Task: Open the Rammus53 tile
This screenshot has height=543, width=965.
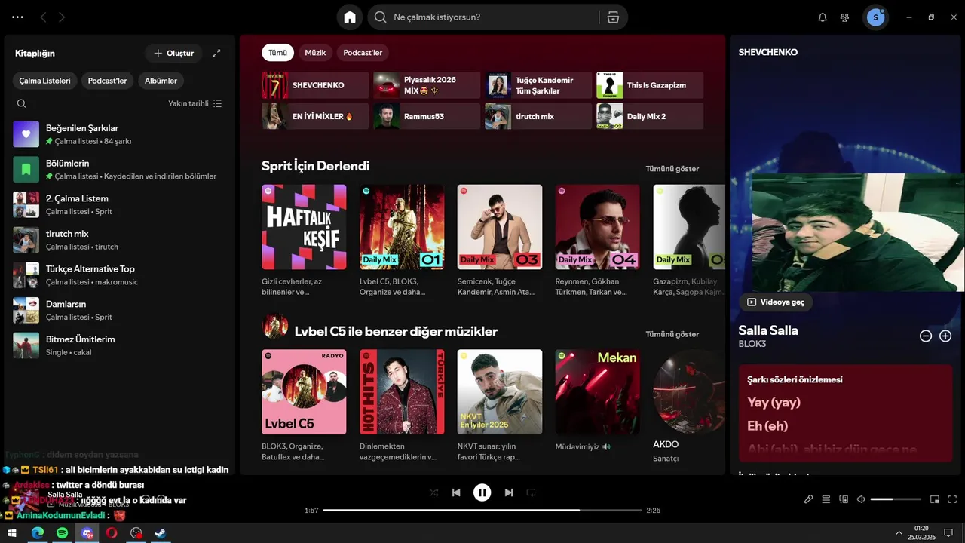Action: 427,116
